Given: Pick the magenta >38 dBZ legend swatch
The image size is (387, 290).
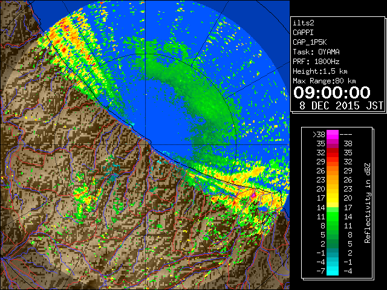Looking at the screenshot, I should (x=333, y=134).
